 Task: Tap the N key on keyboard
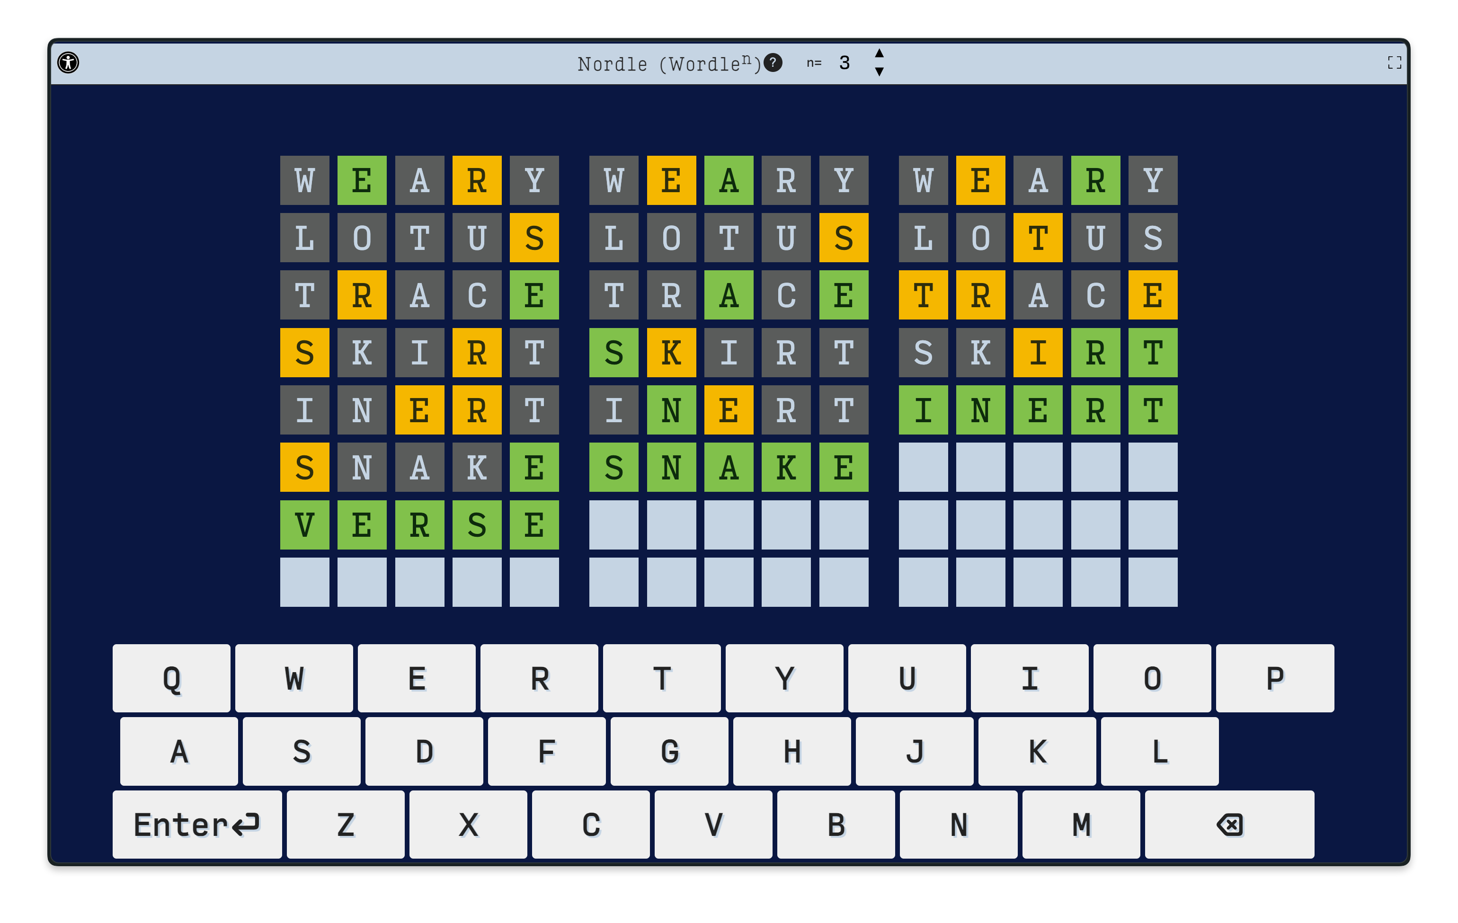pos(959,825)
